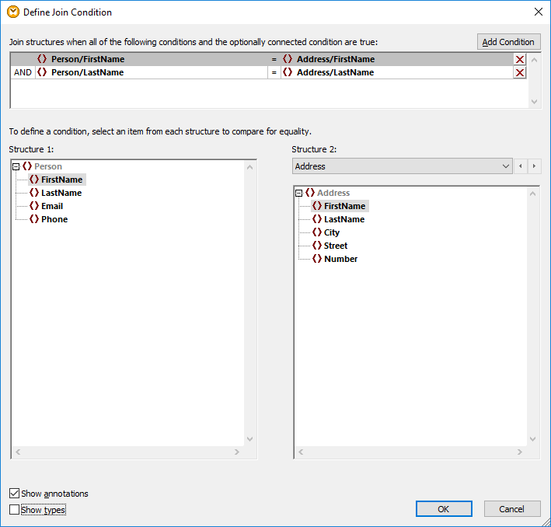This screenshot has width=551, height=527.
Task: Select FirstName under Address structure
Action: coord(340,206)
